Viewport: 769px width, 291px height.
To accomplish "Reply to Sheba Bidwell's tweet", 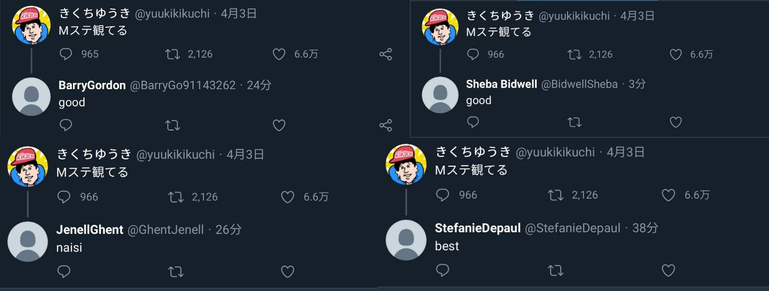I will [x=473, y=122].
